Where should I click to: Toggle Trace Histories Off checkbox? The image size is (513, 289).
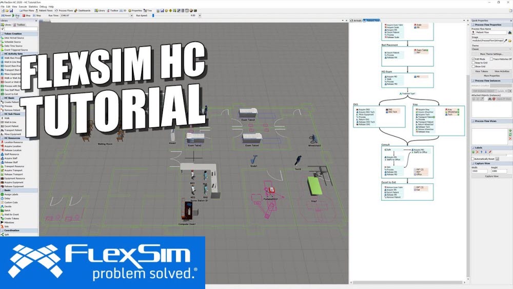(x=491, y=59)
